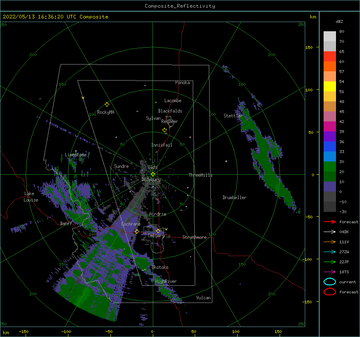Click the yellow diamond marker near RedDeer
Image resolution: width=360 pixels, height=337 pixels.
(164, 130)
